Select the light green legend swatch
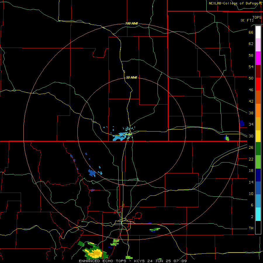The width and height of the screenshot is (263, 263). point(258,162)
